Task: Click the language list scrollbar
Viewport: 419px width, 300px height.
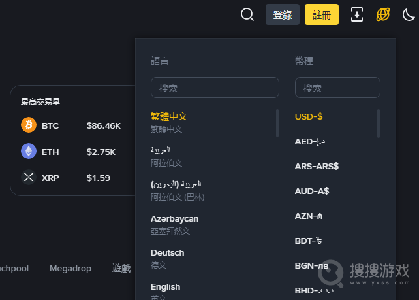Action: [277, 123]
